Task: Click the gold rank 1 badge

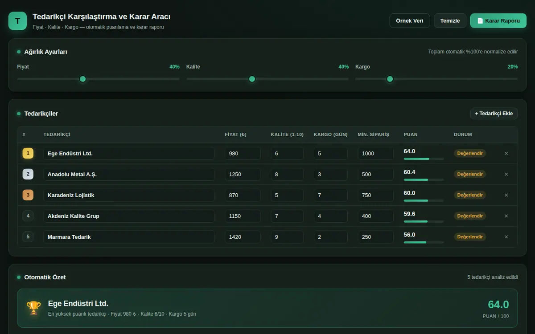Action: (x=28, y=153)
